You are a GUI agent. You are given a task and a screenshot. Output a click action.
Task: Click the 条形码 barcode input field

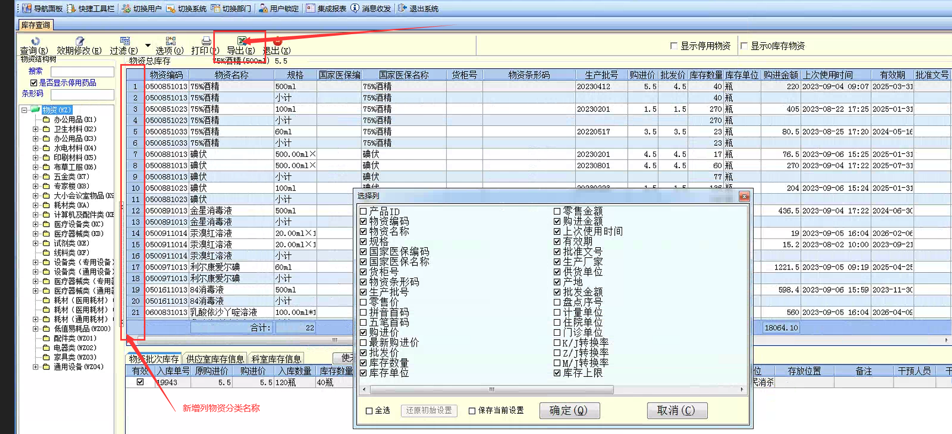click(x=82, y=94)
